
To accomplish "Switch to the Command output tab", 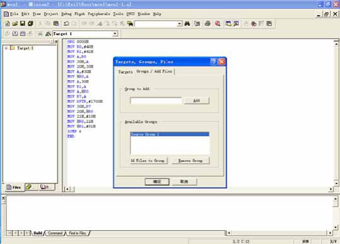I will [55, 233].
